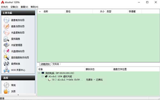Expand the sidebar down arrow at bottom
The image size is (160, 100).
[18, 95]
